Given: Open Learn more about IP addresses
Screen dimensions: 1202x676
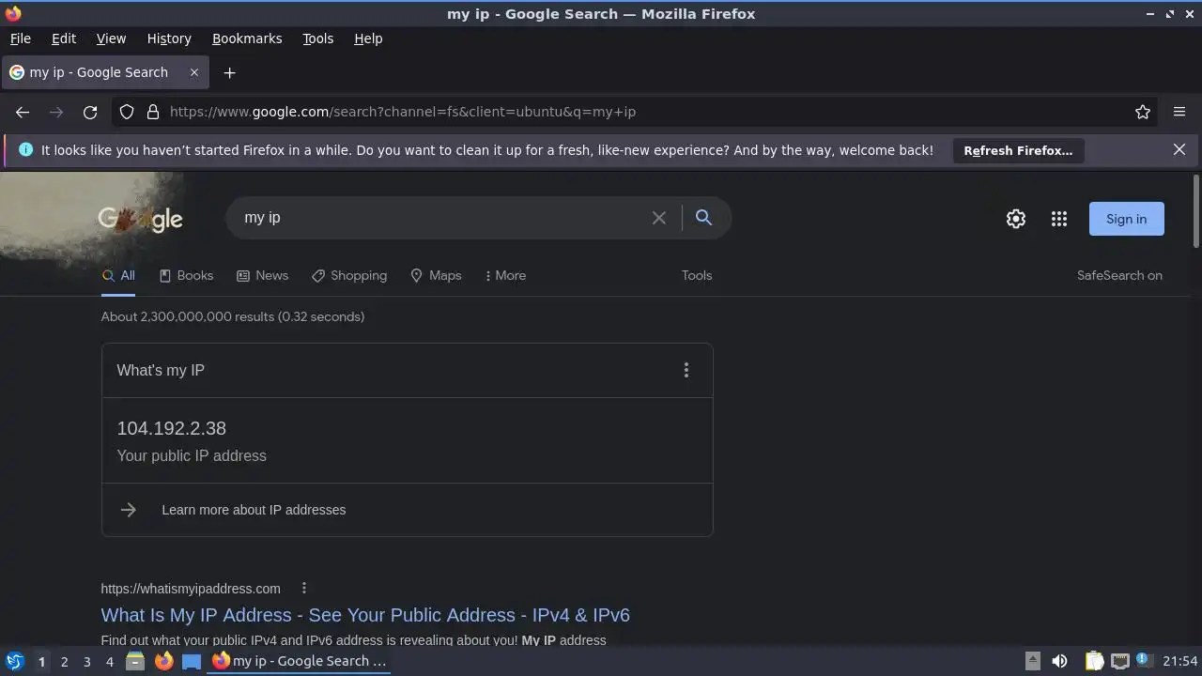Looking at the screenshot, I should tap(254, 510).
